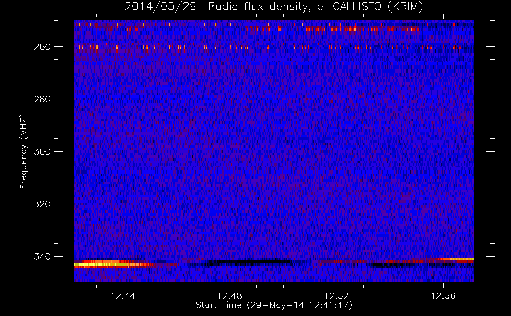The image size is (511, 316).
Task: Click the 12:48 time tick label
Action: [230, 296]
